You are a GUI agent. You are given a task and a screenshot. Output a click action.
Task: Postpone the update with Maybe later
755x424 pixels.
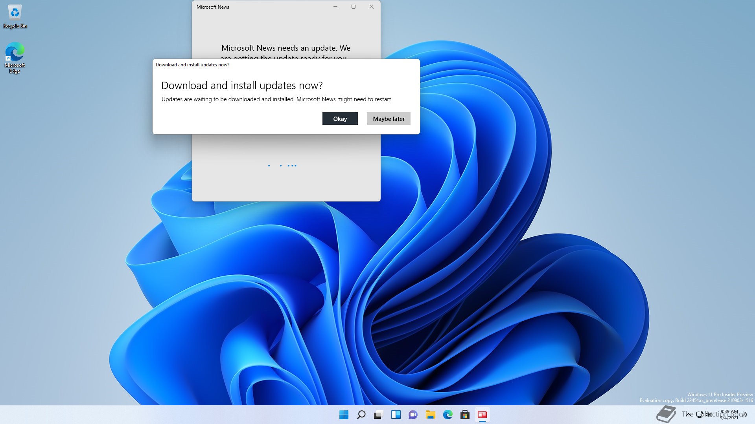coord(389,119)
